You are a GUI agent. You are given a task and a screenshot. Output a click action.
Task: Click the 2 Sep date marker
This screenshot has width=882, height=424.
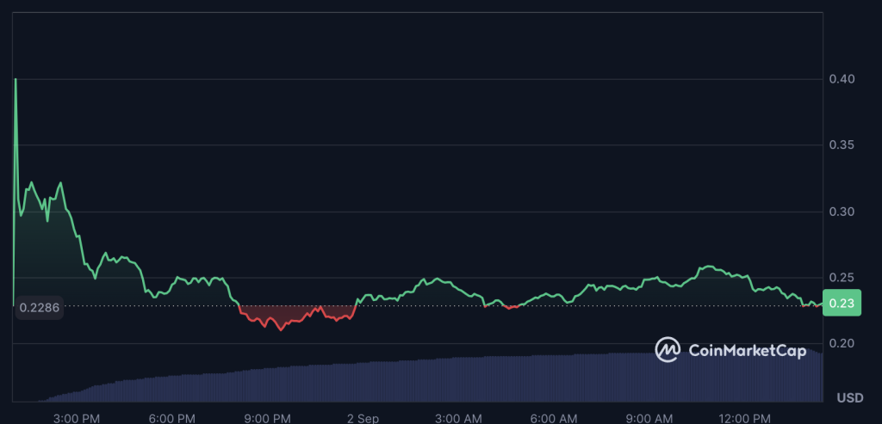click(363, 418)
